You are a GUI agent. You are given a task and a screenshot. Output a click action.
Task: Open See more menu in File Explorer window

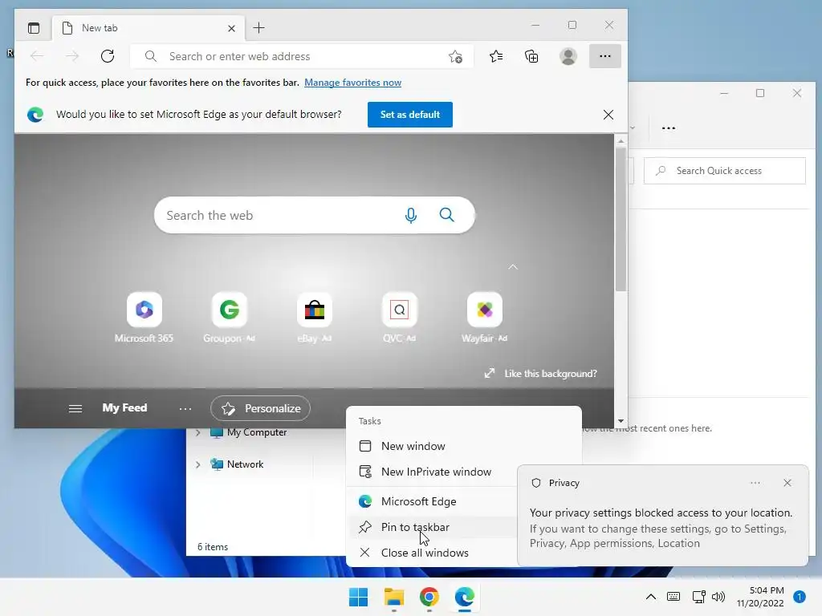(669, 128)
